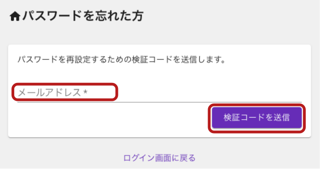Click the メールアドレス placeholder label
This screenshot has width=320, height=169.
click(50, 93)
